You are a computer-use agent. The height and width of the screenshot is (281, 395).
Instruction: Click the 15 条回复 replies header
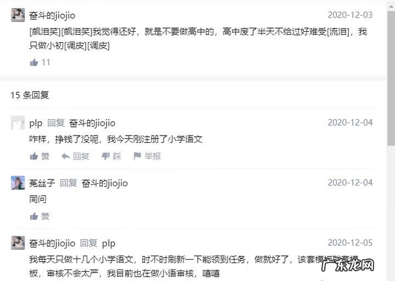(x=30, y=95)
